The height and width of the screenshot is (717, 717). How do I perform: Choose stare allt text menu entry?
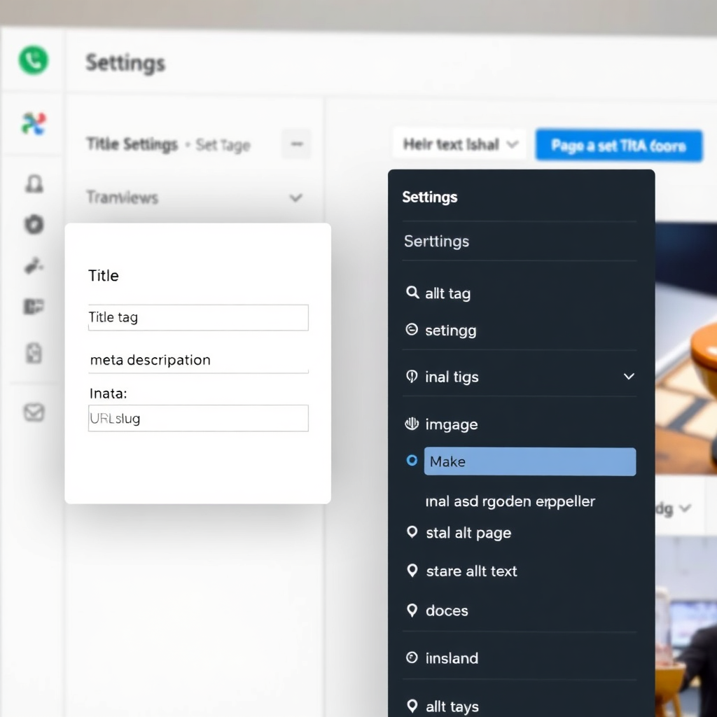coord(471,571)
